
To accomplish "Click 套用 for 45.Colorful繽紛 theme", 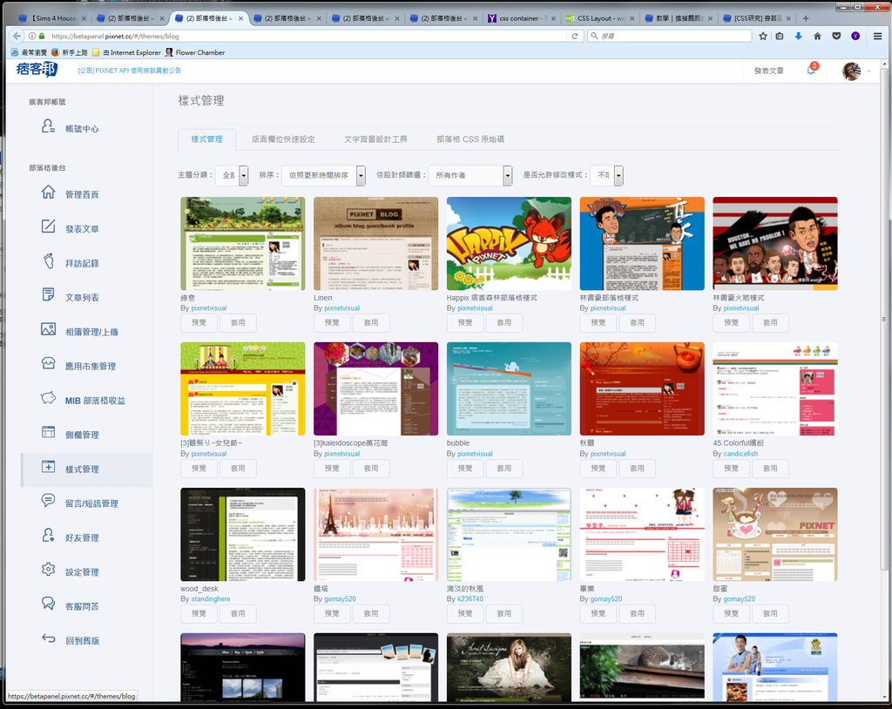I will tap(770, 469).
